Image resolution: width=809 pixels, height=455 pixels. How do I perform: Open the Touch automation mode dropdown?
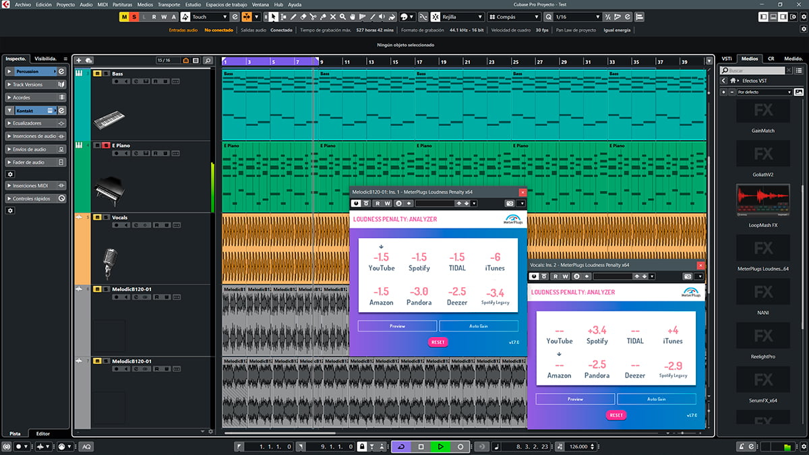(x=209, y=16)
